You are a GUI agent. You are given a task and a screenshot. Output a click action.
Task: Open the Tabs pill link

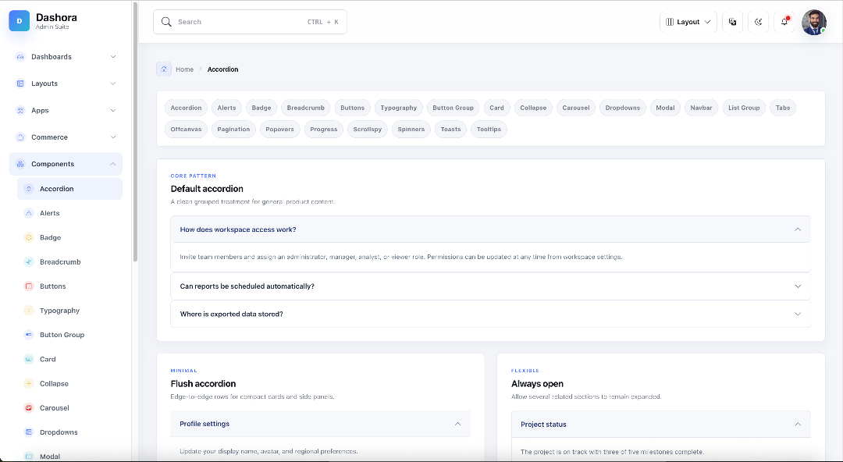[783, 108]
